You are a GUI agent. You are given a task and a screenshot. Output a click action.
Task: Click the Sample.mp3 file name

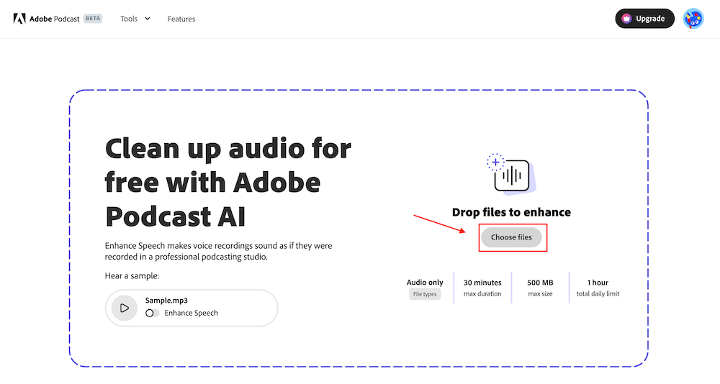(x=166, y=301)
